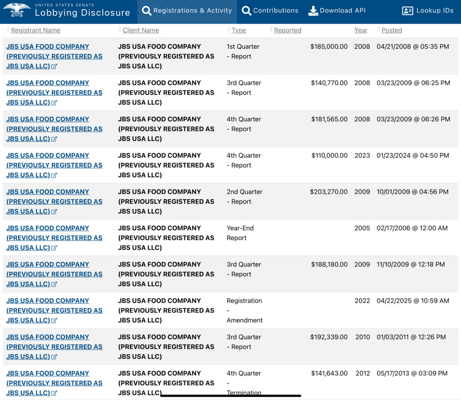Sort table by Reported amount column
The height and width of the screenshot is (400, 461).
287,30
